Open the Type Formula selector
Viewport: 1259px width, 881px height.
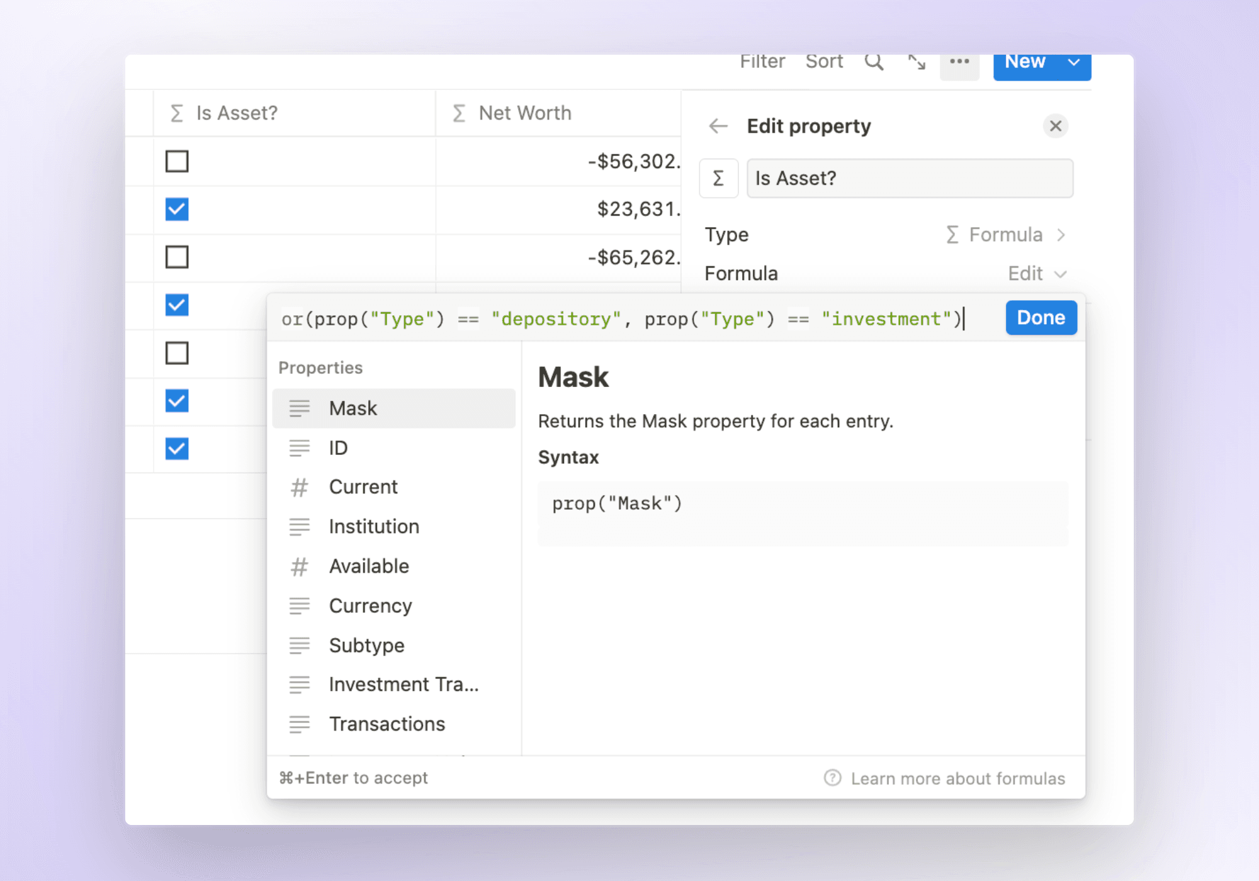coord(1005,234)
